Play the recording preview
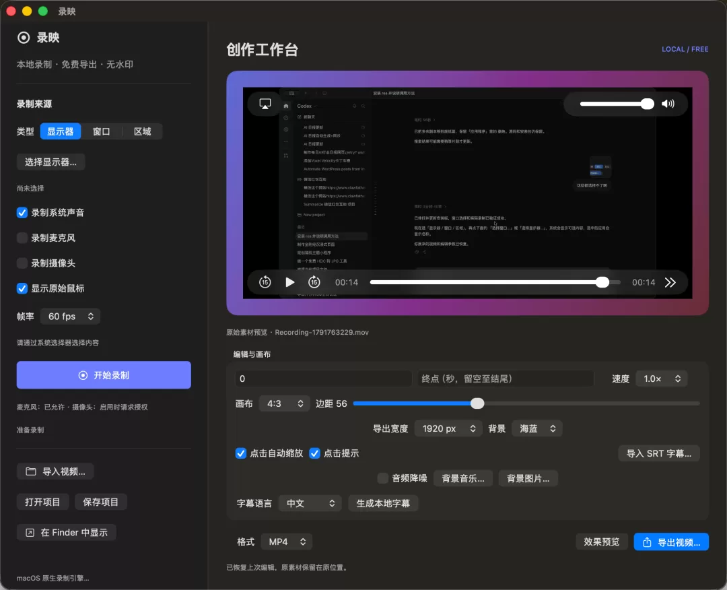 click(x=289, y=282)
